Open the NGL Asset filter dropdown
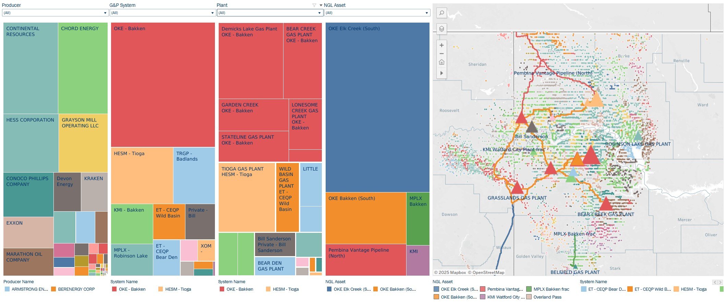The width and height of the screenshot is (726, 302). point(377,13)
